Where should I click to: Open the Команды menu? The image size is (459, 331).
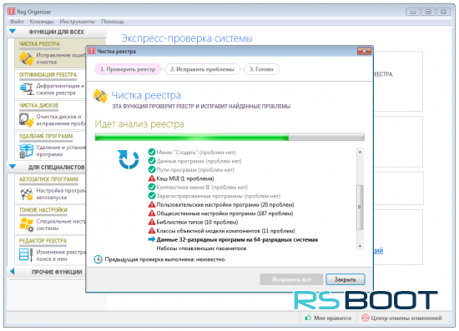point(42,22)
